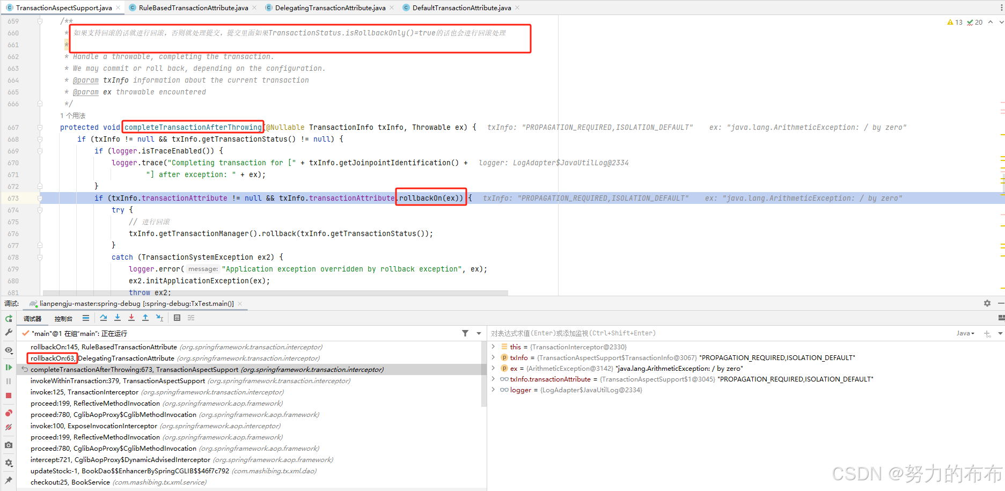Click the warnings indicator showing 13
This screenshot has width=1005, height=491.
(955, 22)
